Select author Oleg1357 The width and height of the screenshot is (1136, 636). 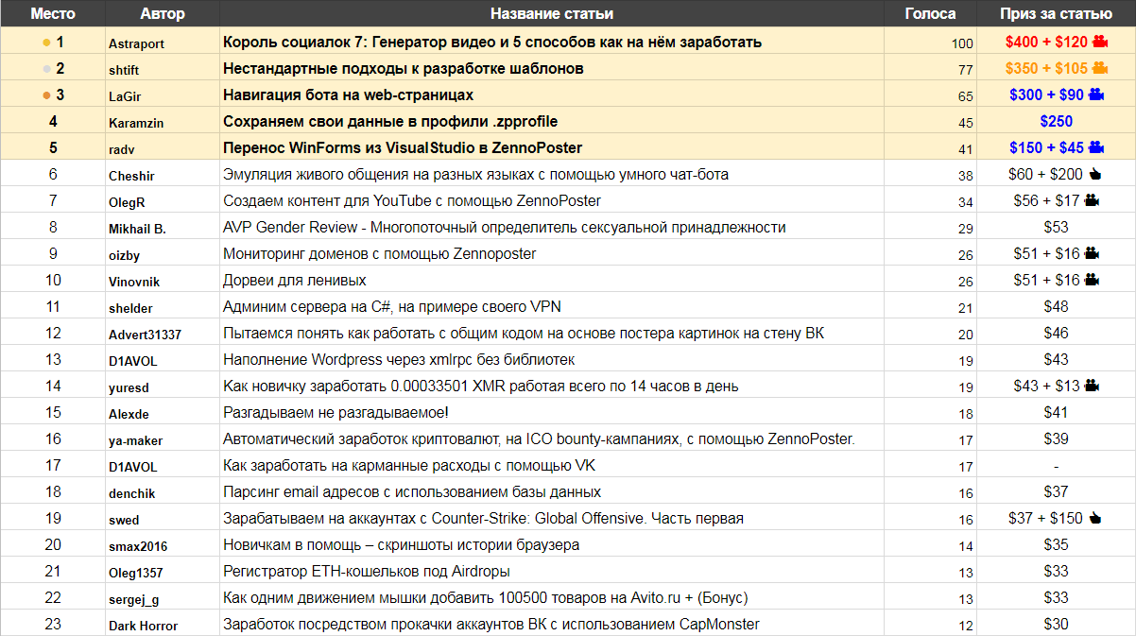[136, 572]
